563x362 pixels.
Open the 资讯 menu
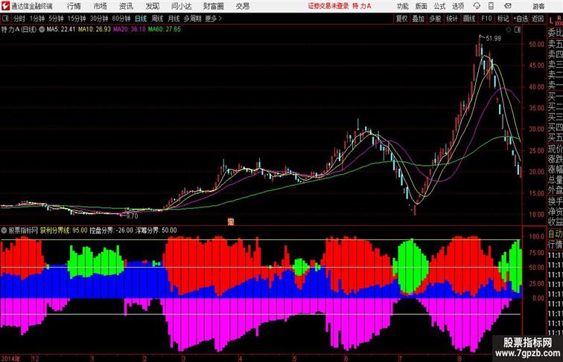click(x=126, y=6)
